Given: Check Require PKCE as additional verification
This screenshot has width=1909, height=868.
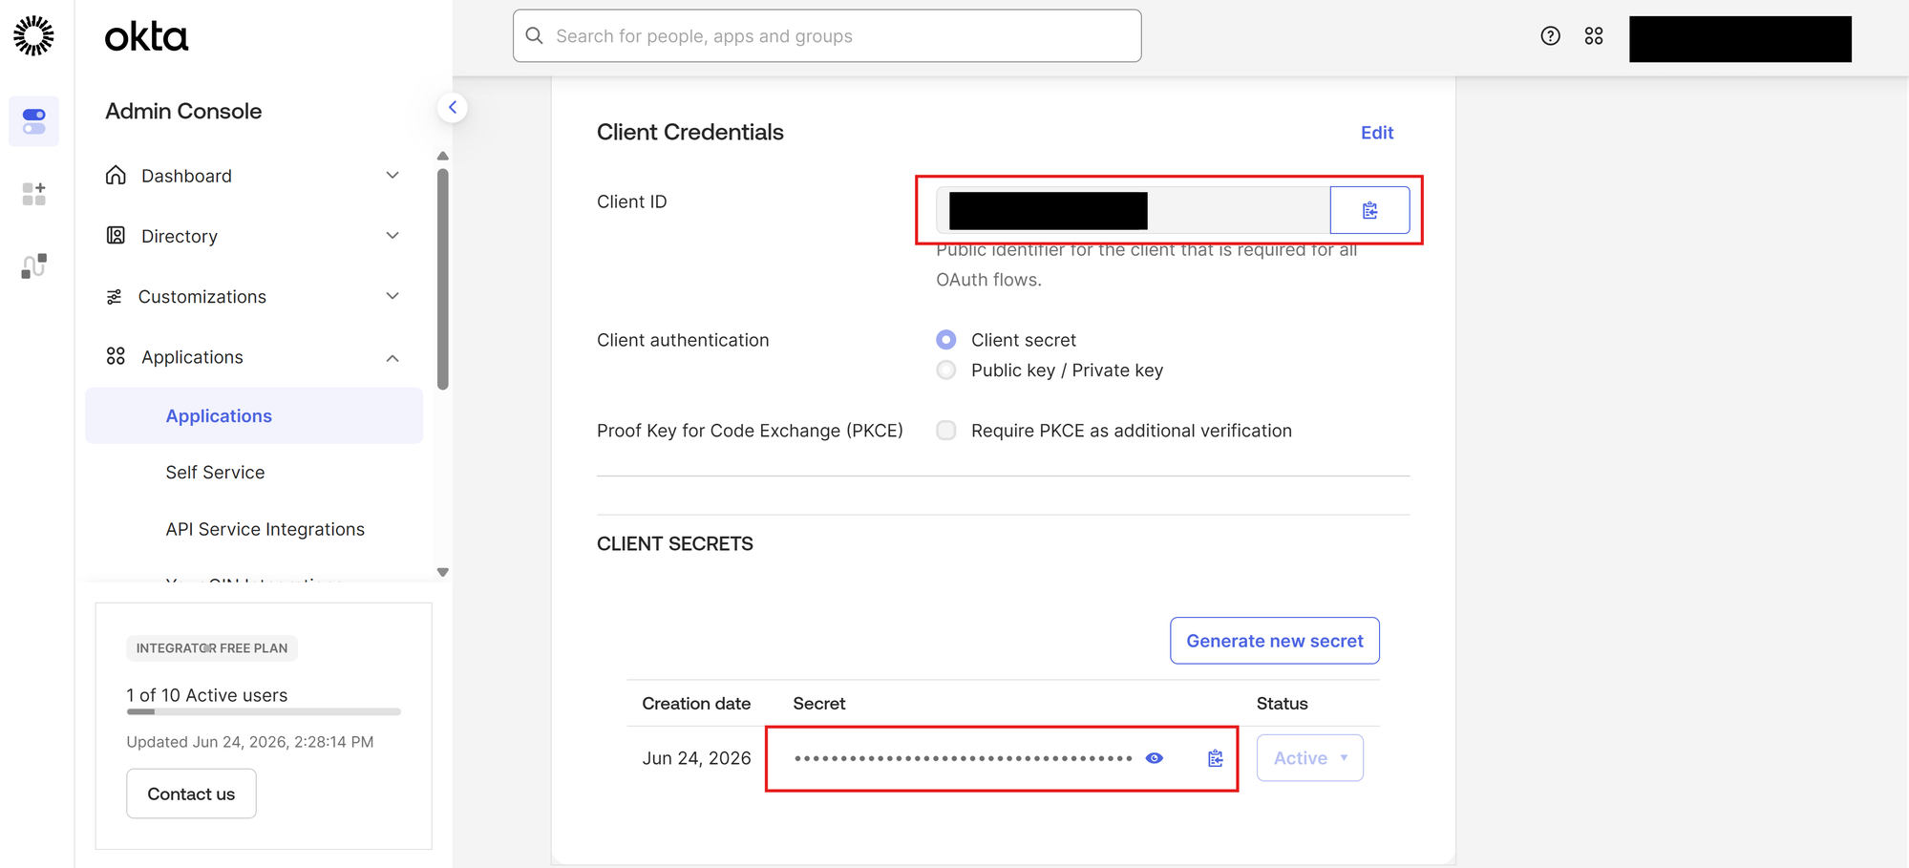Looking at the screenshot, I should 945,431.
